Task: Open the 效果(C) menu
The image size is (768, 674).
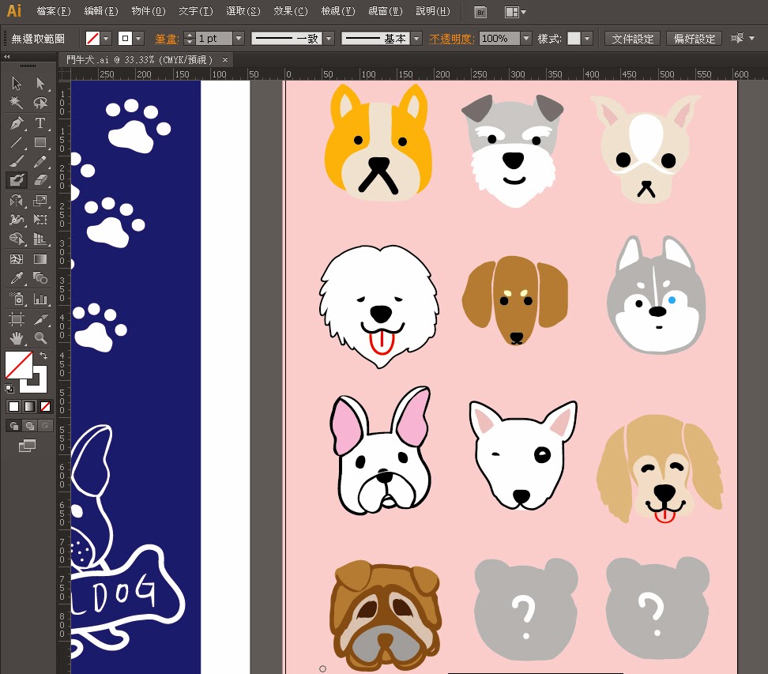Action: click(290, 12)
